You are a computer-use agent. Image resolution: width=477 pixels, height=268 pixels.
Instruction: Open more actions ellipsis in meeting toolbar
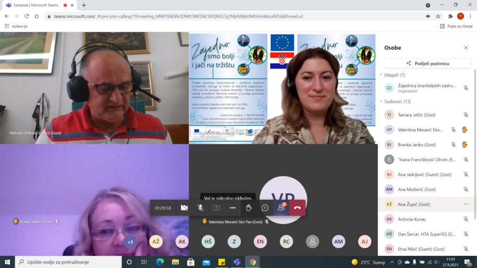232,208
